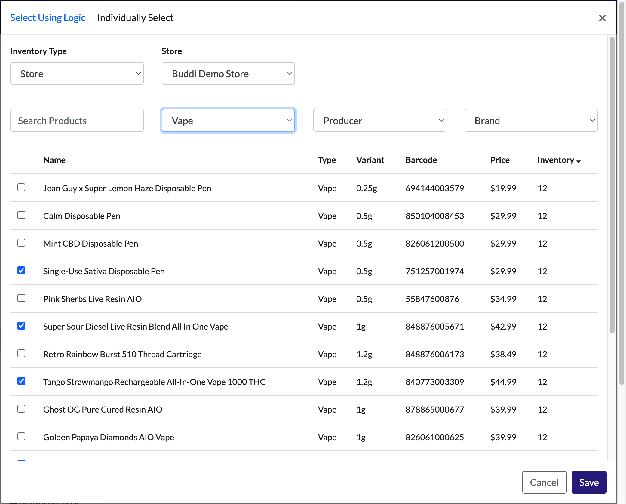The width and height of the screenshot is (626, 504).
Task: Focus the Search Products field
Action: coord(77,120)
